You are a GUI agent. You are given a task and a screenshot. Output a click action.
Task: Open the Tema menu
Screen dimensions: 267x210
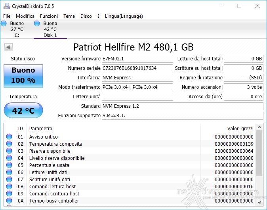point(69,16)
